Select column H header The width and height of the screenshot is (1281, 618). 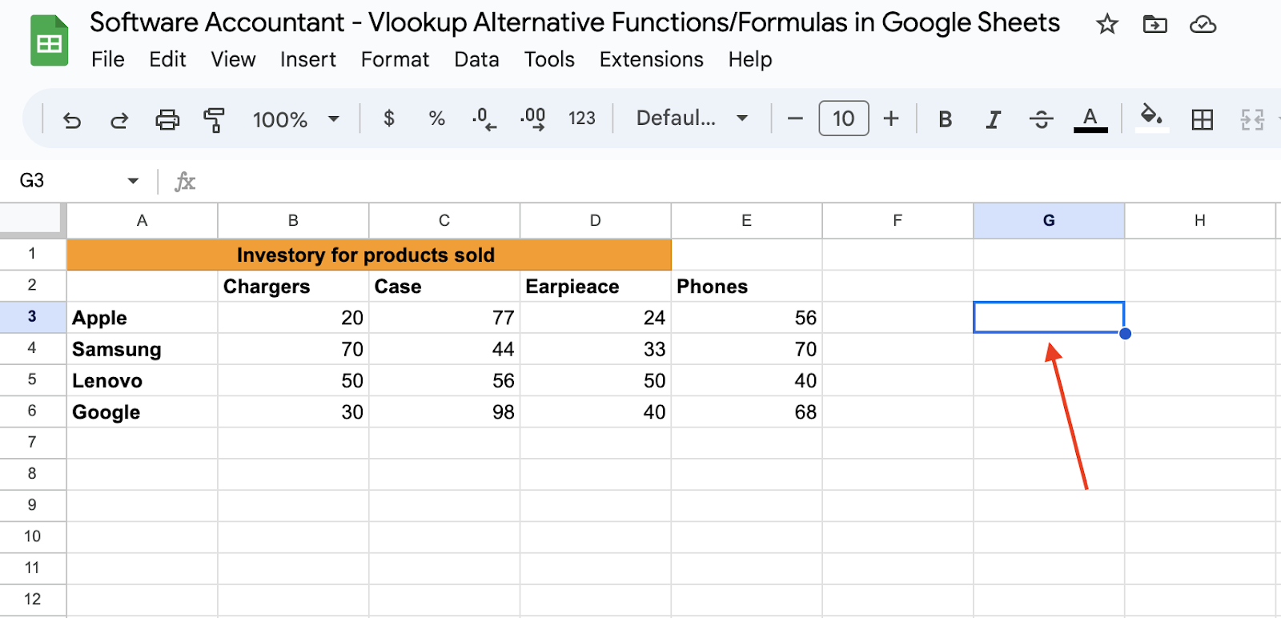[1199, 221]
